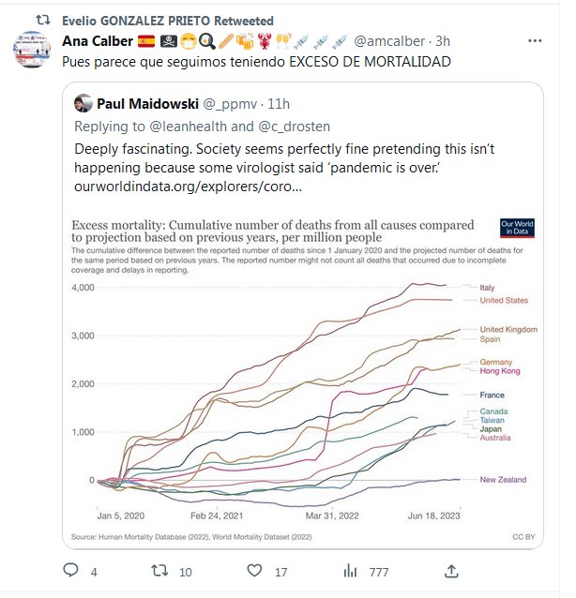Open the three-dot more options menu
This screenshot has height=598, width=576.
[534, 41]
